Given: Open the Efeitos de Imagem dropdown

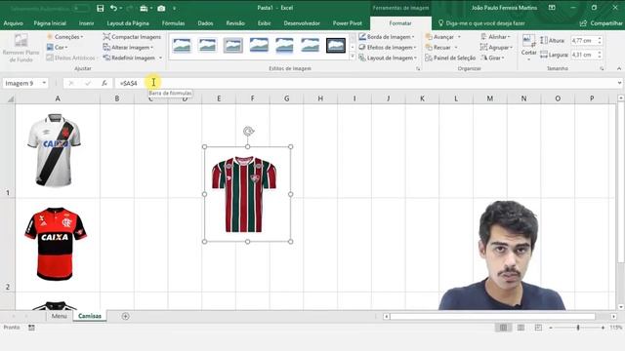Looking at the screenshot, I should [x=388, y=48].
